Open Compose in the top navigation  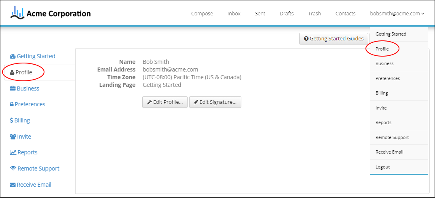202,14
